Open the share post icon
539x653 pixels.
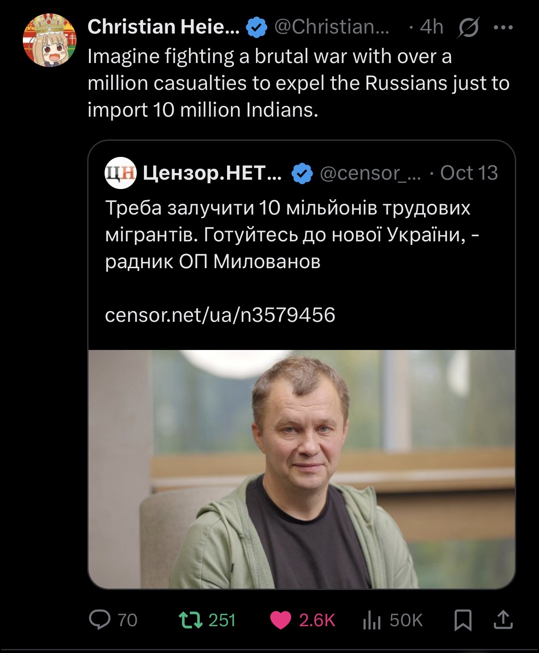(x=503, y=620)
